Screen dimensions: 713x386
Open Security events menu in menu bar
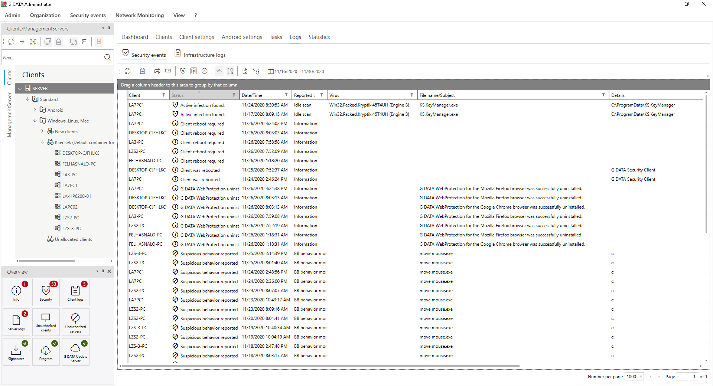(88, 15)
